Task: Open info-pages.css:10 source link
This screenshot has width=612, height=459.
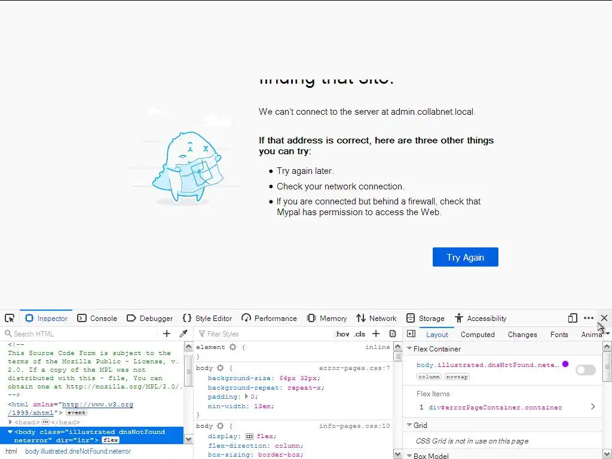Action: 354,426
